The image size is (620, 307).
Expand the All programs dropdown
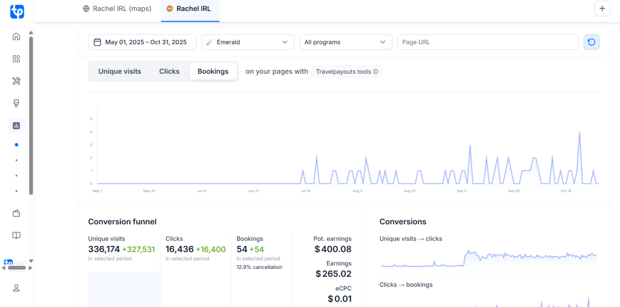[x=345, y=42]
